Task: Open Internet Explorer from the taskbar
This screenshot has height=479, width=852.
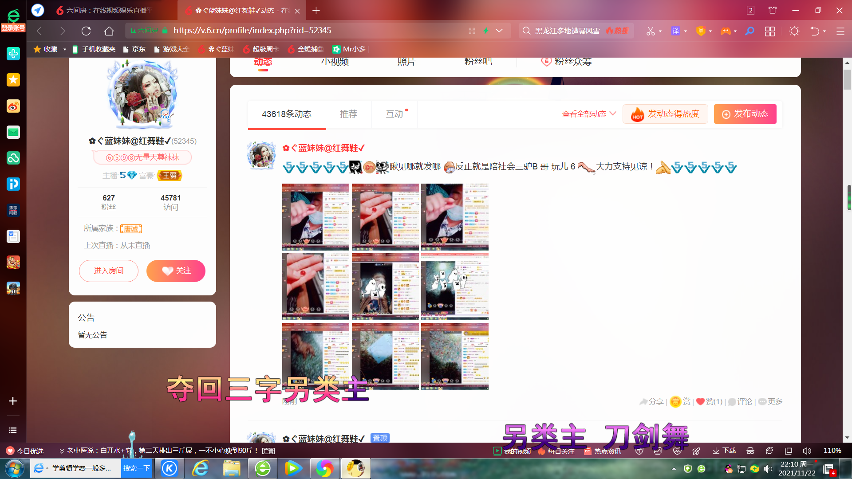Action: [201, 468]
